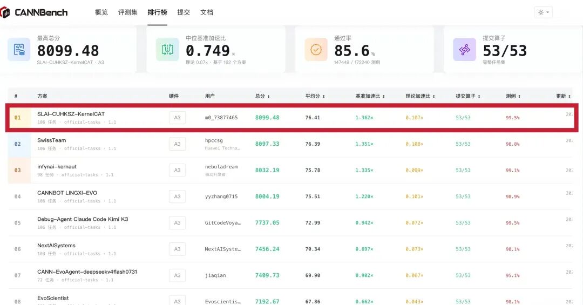Click rank badge 03
This screenshot has width=583, height=305.
pos(17,171)
